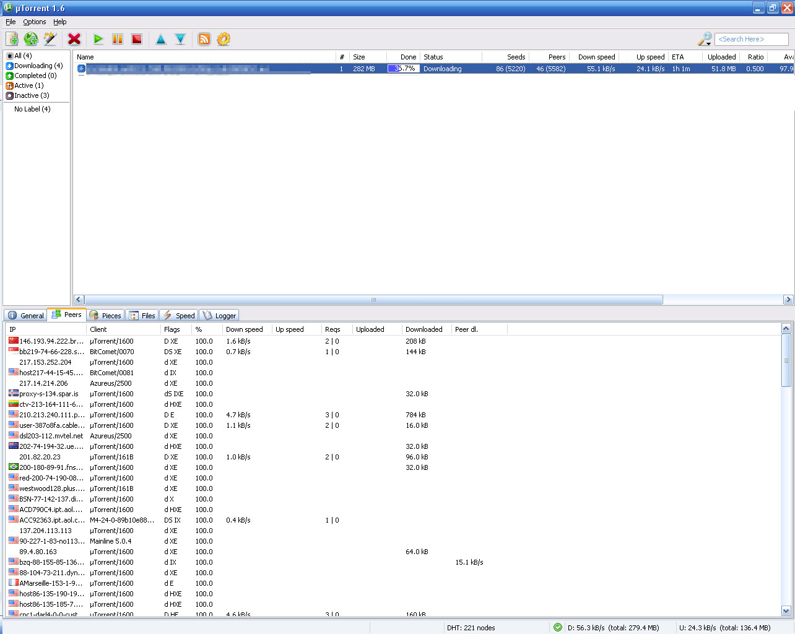Viewport: 795px width, 634px height.
Task: Click the green network status icon
Action: (x=558, y=627)
